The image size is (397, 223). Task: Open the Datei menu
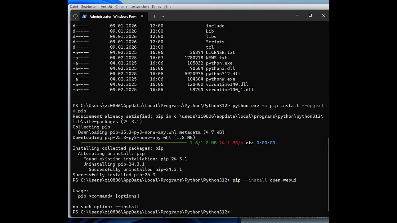point(74,7)
